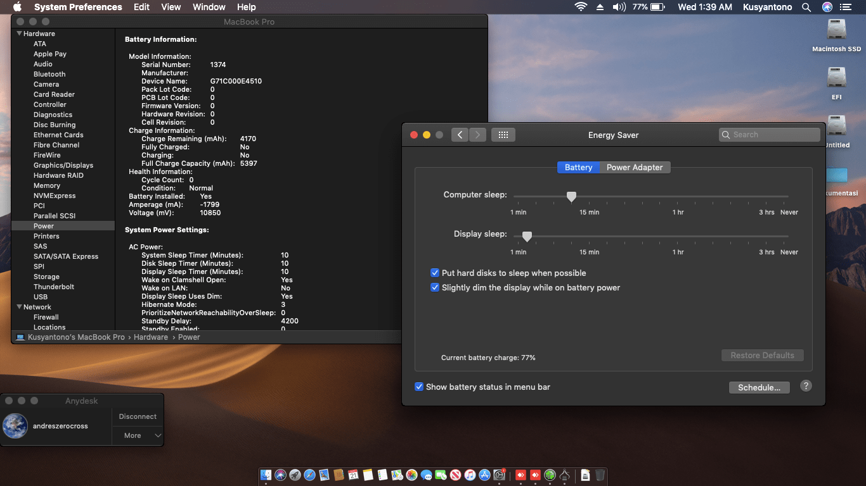Screen dimensions: 866x486
Task: Go back in System Preferences
Action: [x=460, y=135]
